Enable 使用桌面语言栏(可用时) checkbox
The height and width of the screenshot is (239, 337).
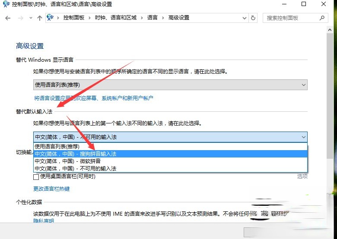36,177
